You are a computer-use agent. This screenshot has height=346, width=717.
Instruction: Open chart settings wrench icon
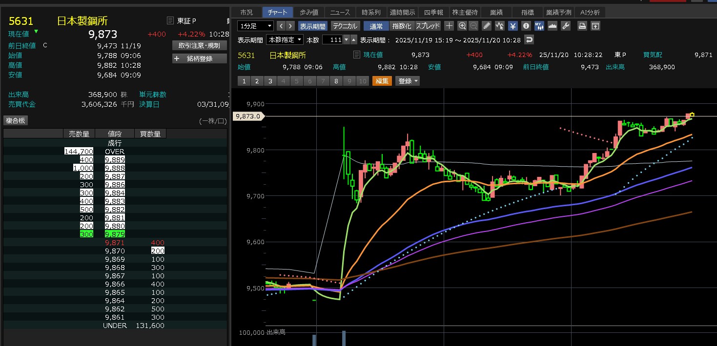[x=566, y=26]
